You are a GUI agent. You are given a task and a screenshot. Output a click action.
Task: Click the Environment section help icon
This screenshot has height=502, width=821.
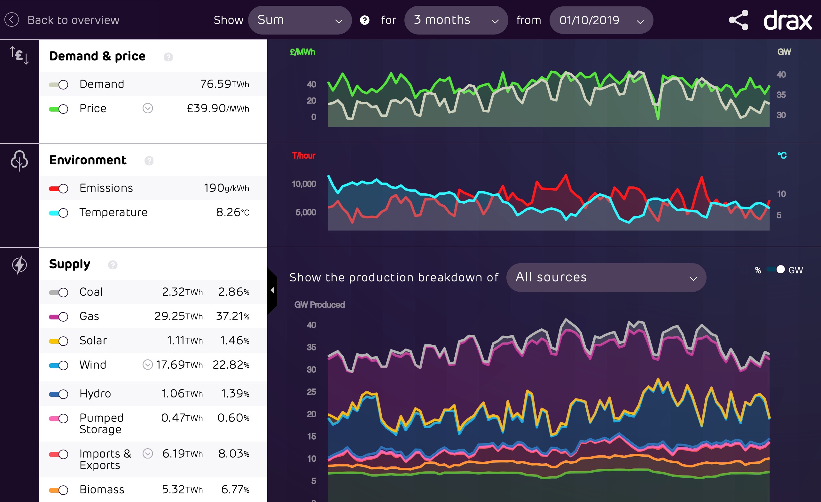point(149,161)
